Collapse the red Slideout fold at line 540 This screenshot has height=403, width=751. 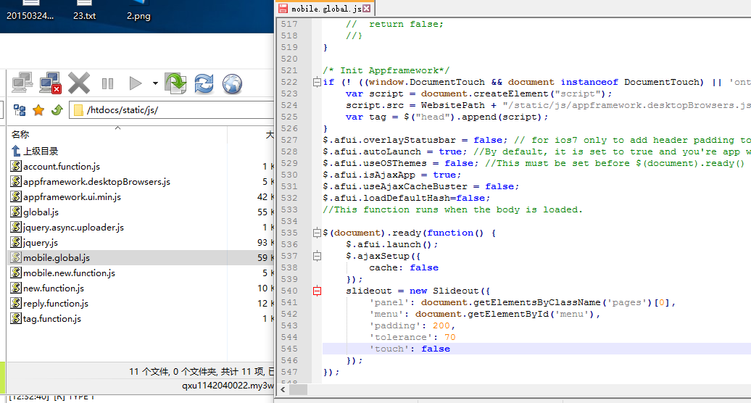coord(317,291)
